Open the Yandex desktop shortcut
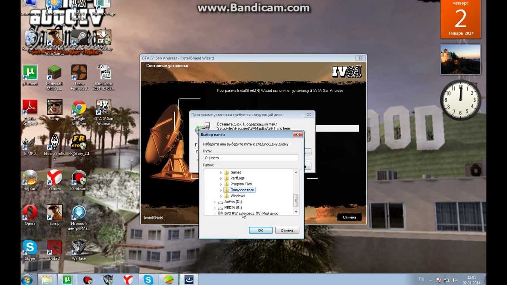Screen dimensions: 507x285 click(x=55, y=180)
